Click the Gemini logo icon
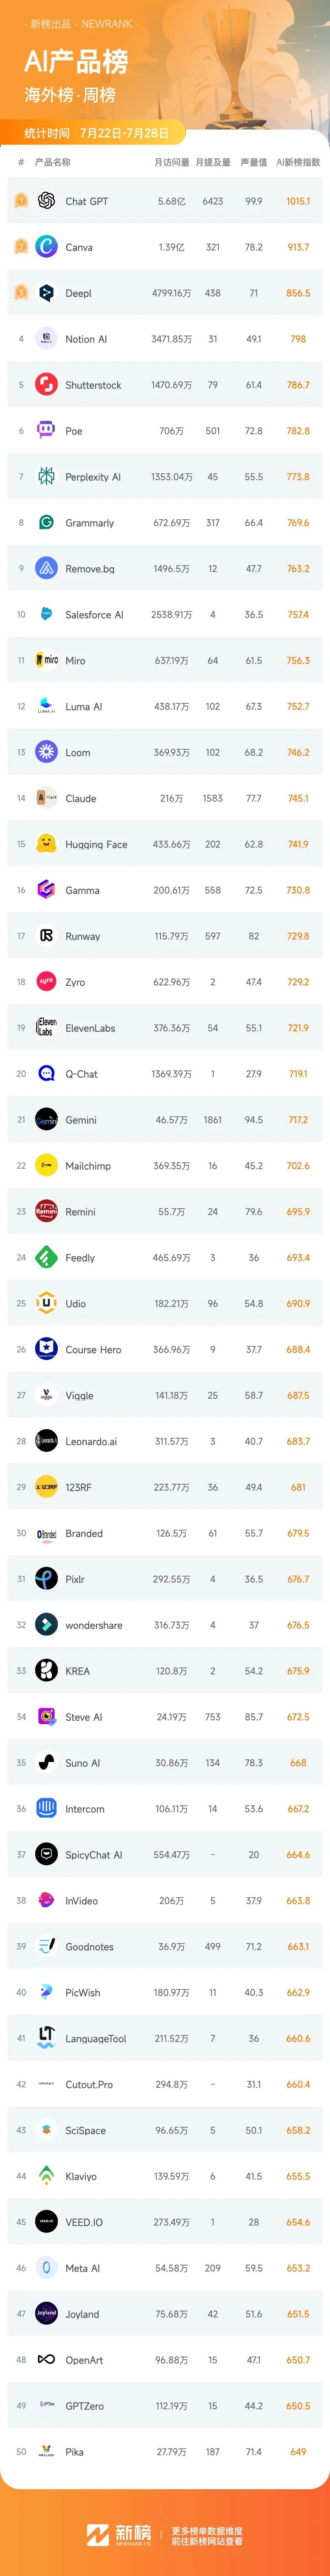Viewport: 330px width, 2576px height. (x=46, y=1120)
